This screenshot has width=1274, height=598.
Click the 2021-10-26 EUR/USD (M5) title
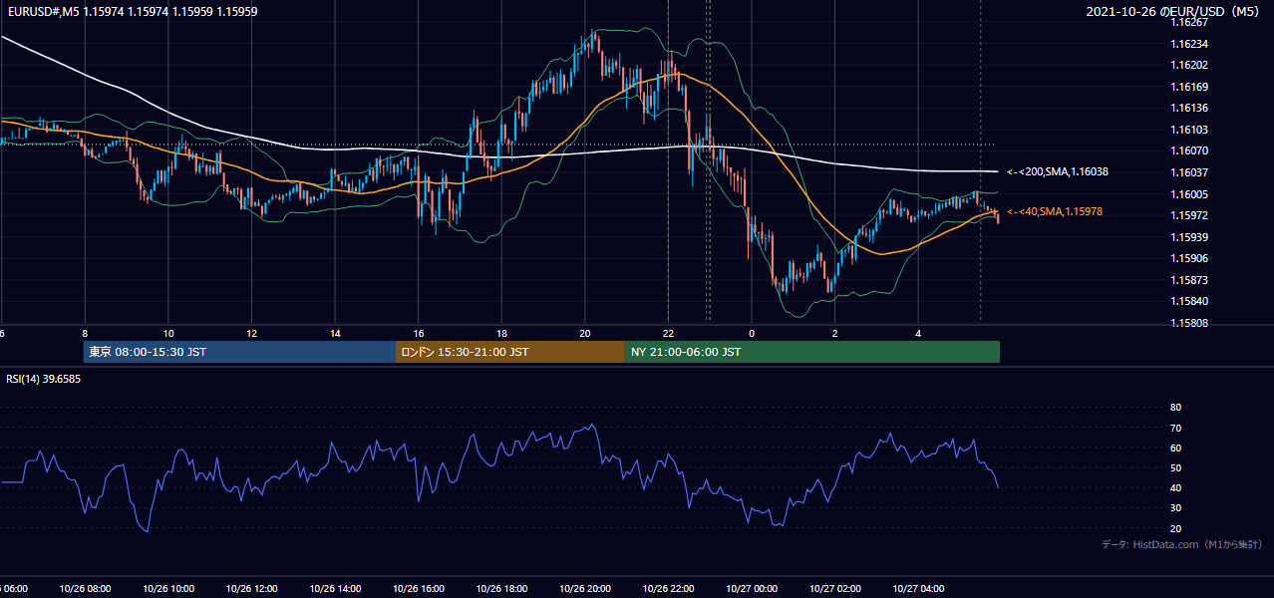pos(1173,12)
